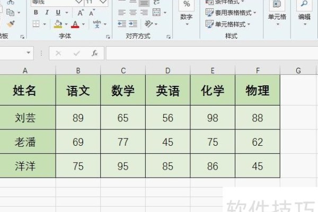Image resolution: width=318 pixels, height=212 pixels.
Task: Open the 字体 group dialog launcher
Action: click(108, 37)
